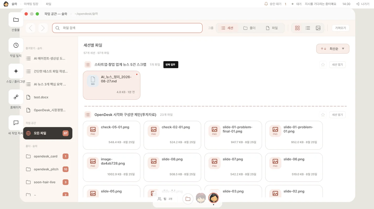This screenshot has height=209, width=374.
Task: Group files by 파일
Action: (272, 28)
